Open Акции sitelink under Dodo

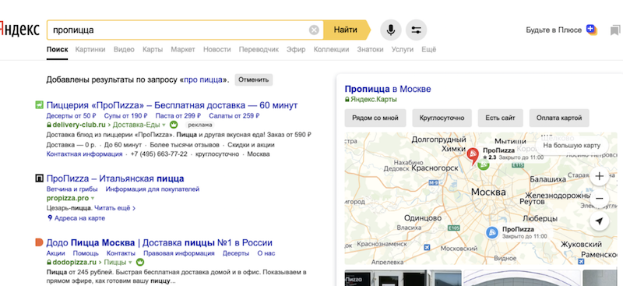pyautogui.click(x=55, y=253)
